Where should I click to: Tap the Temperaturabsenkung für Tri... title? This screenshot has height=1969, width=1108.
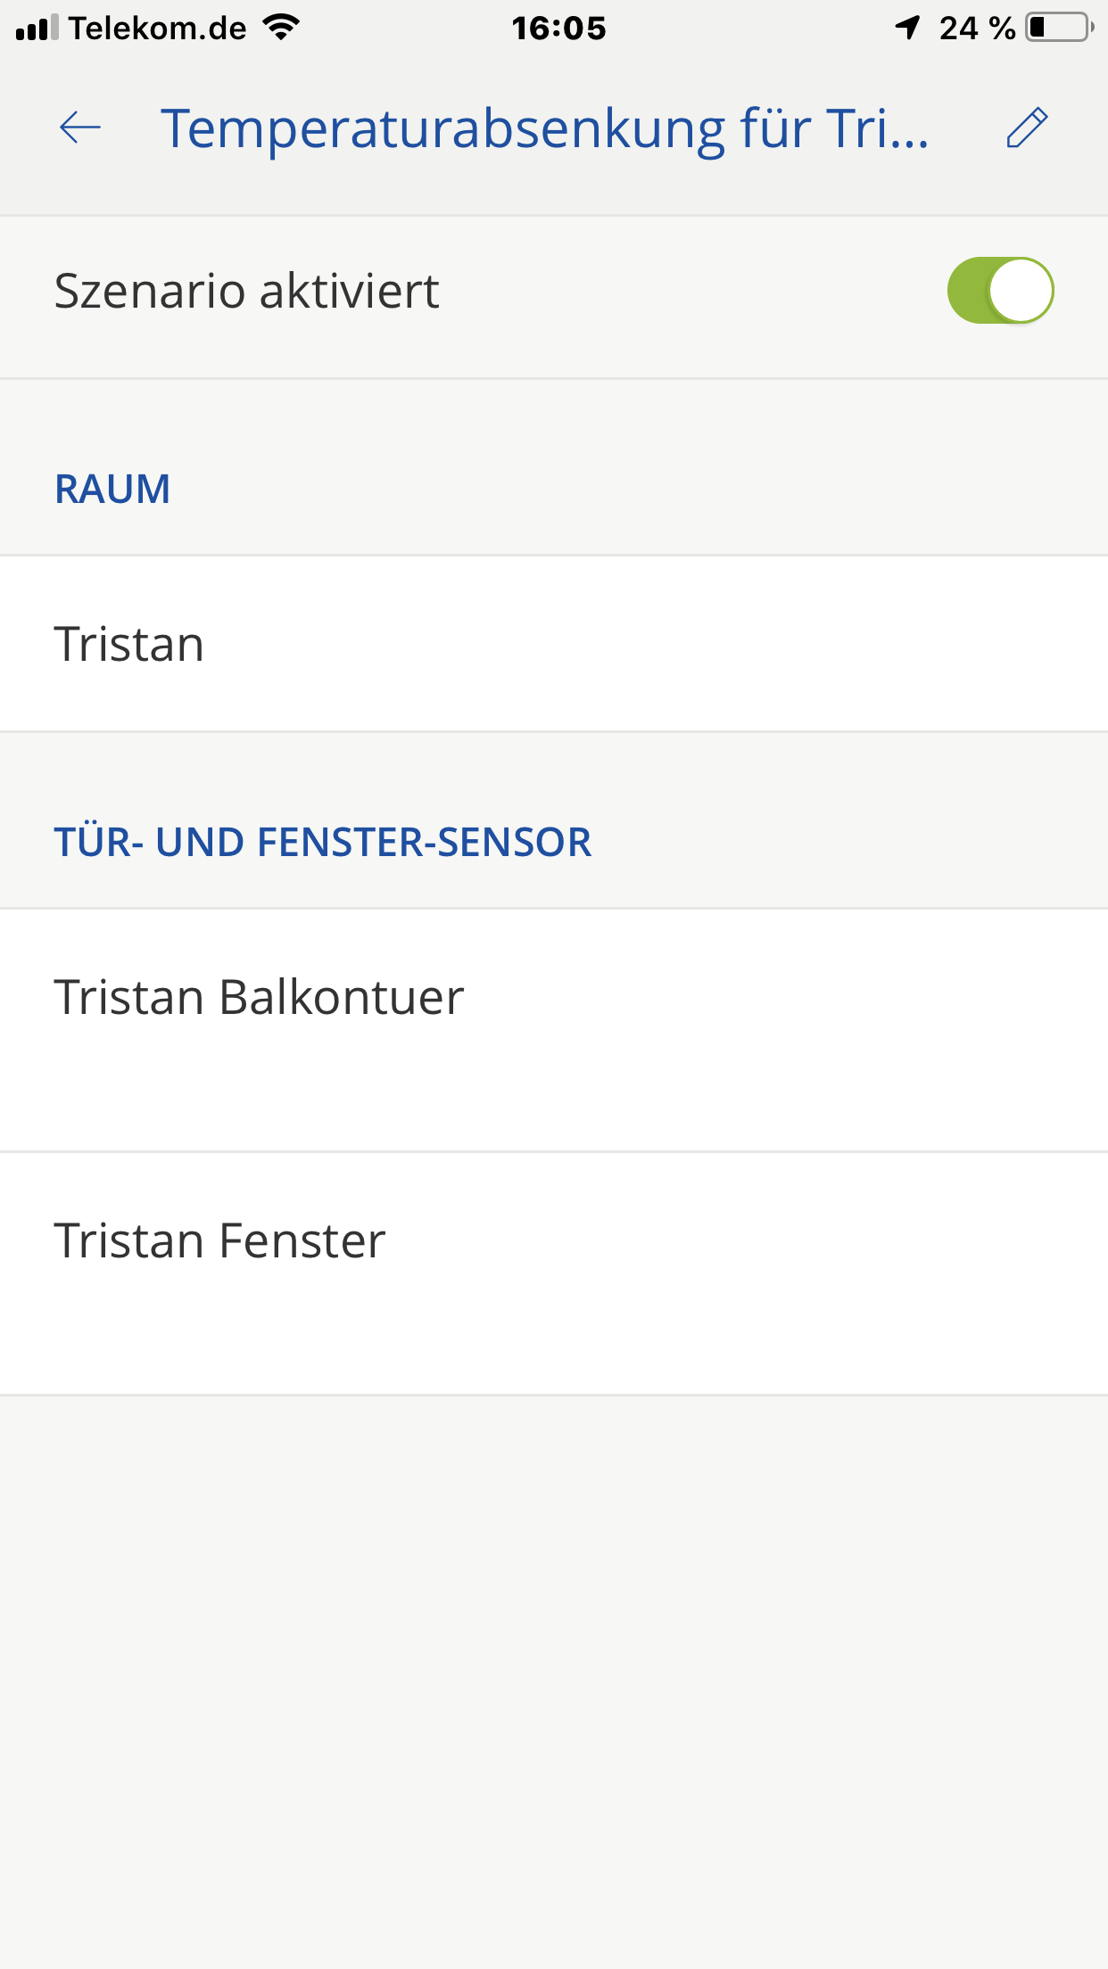pyautogui.click(x=544, y=128)
